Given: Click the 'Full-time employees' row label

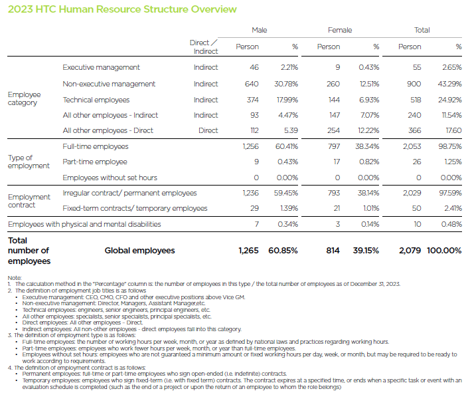Looking at the screenshot, I should (96, 146).
